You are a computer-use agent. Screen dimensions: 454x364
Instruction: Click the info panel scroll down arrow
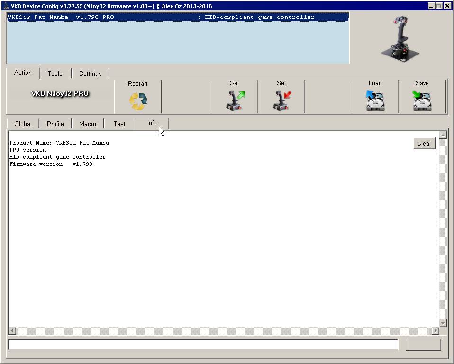click(x=443, y=323)
